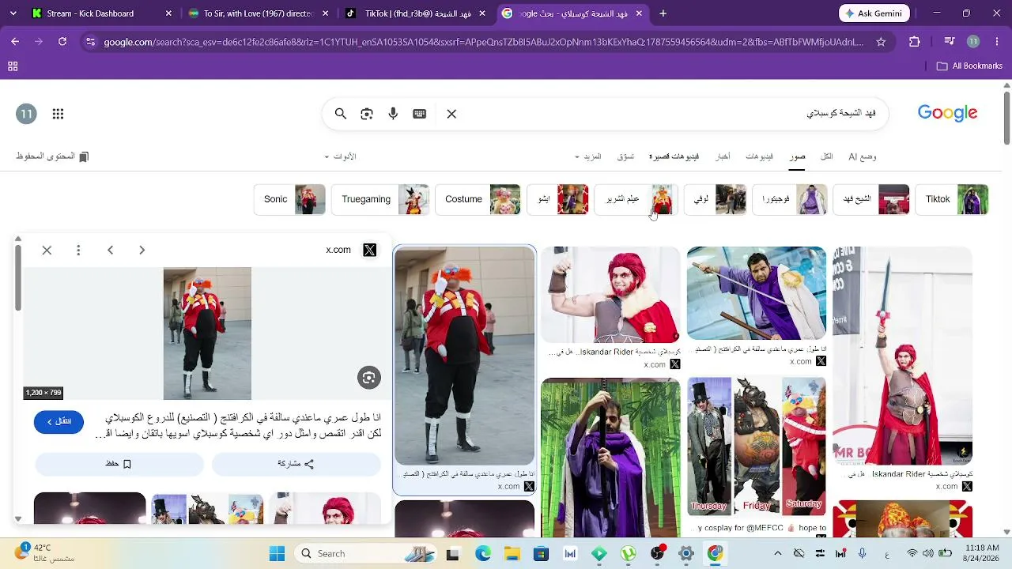Reload the Google search page

62,42
